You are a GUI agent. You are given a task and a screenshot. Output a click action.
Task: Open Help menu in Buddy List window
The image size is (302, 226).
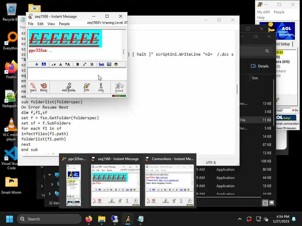[x=261, y=18]
